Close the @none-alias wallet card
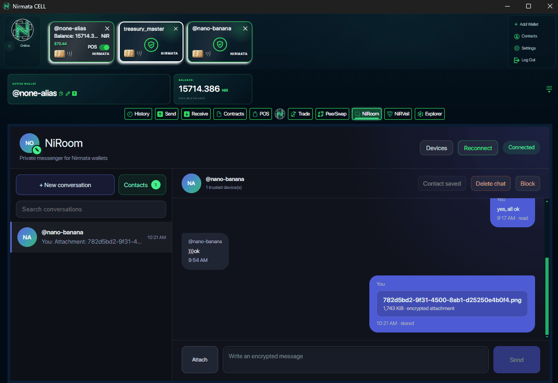The height and width of the screenshot is (383, 558). (107, 29)
